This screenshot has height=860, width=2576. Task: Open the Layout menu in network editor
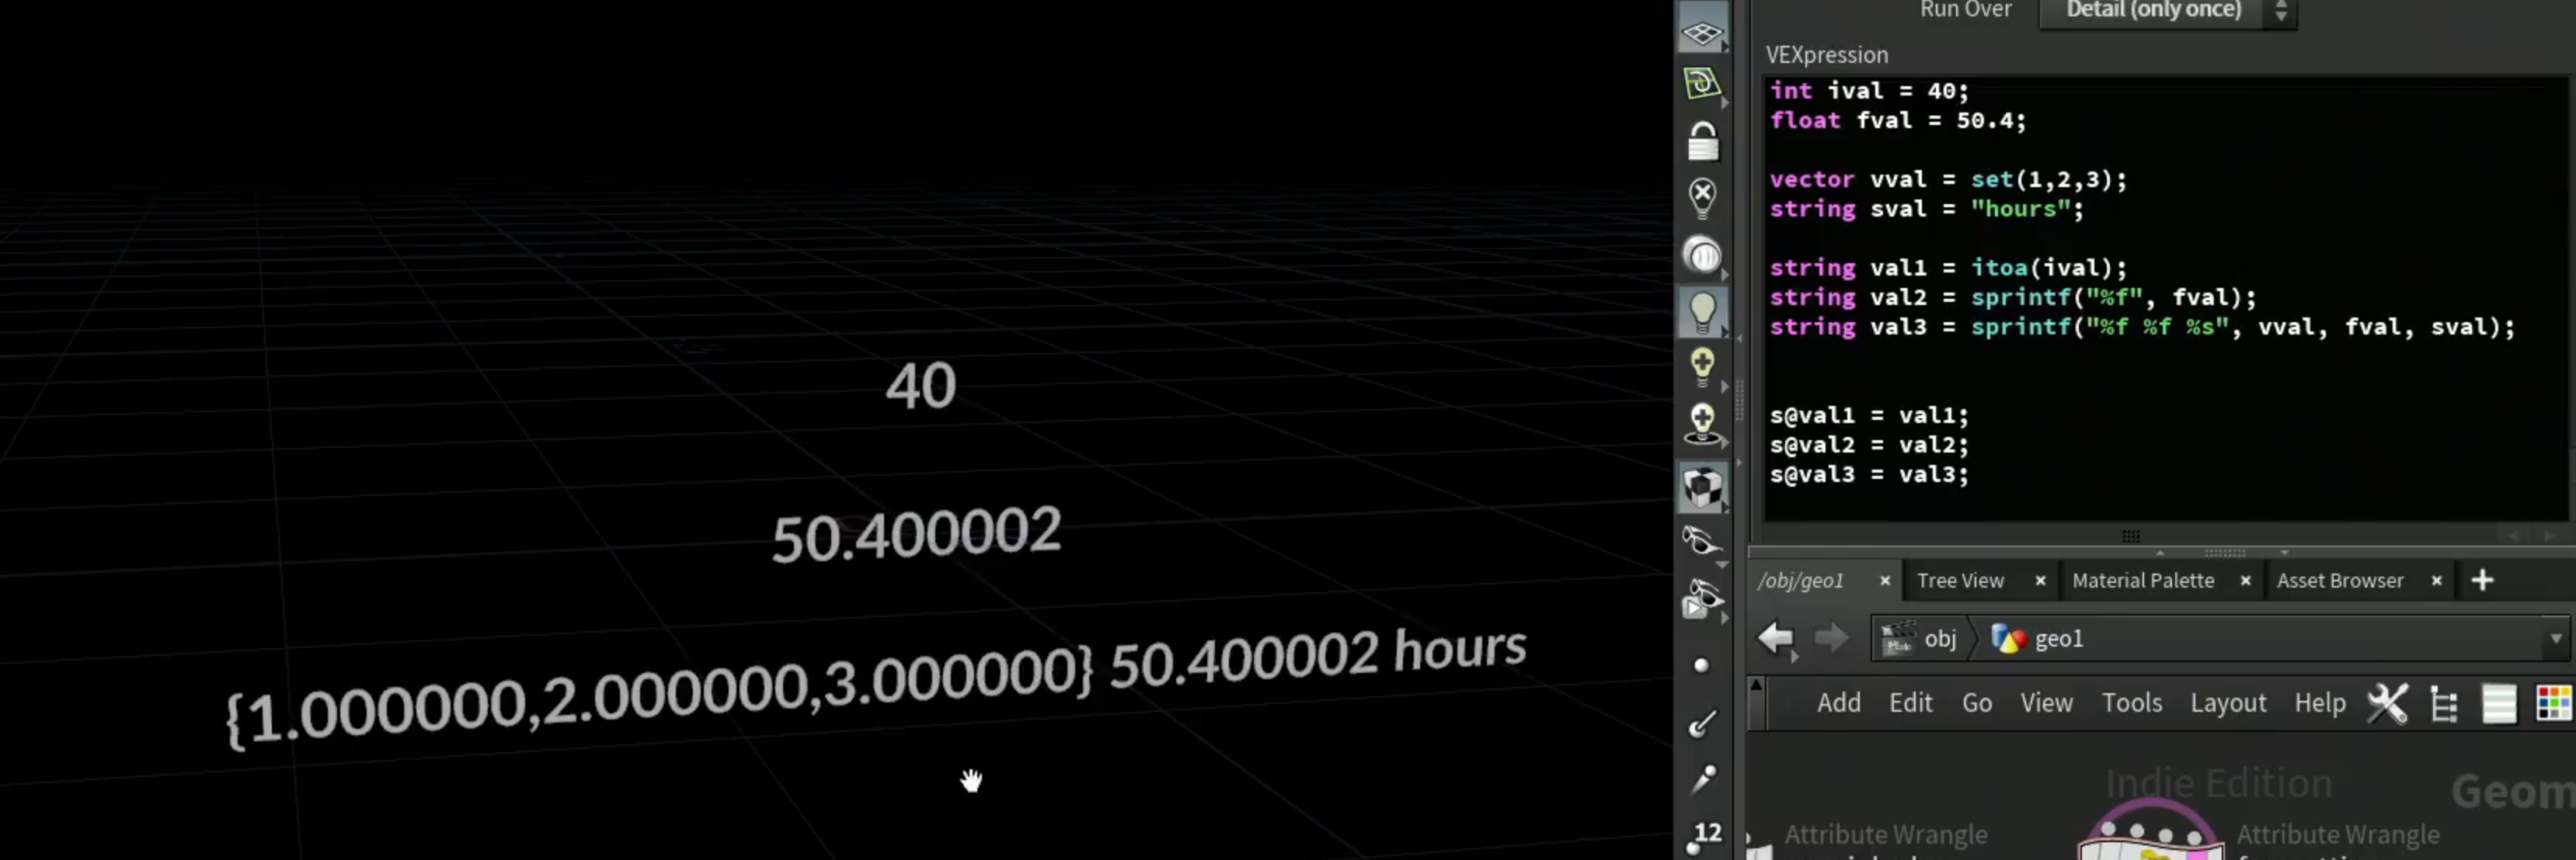tap(2228, 703)
